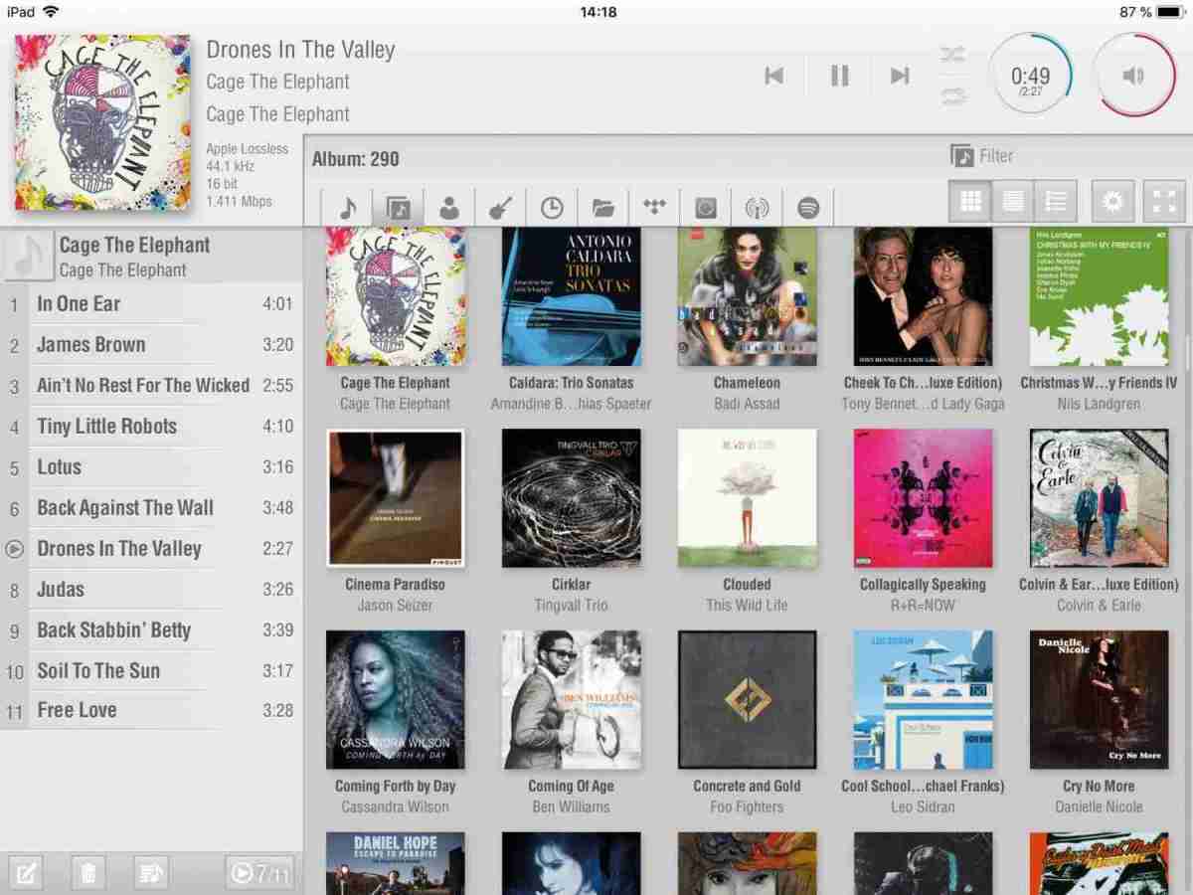Screen dimensions: 1193x895
Task: Open Collagically Speaking album
Action: tap(924, 498)
